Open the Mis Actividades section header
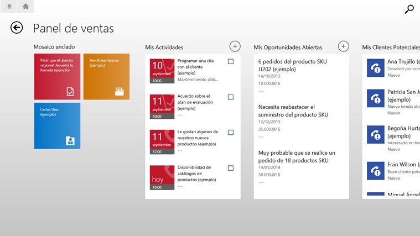The image size is (420, 236). 164,48
